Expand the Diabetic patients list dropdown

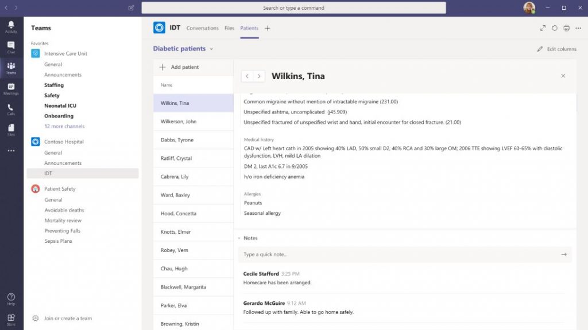211,49
